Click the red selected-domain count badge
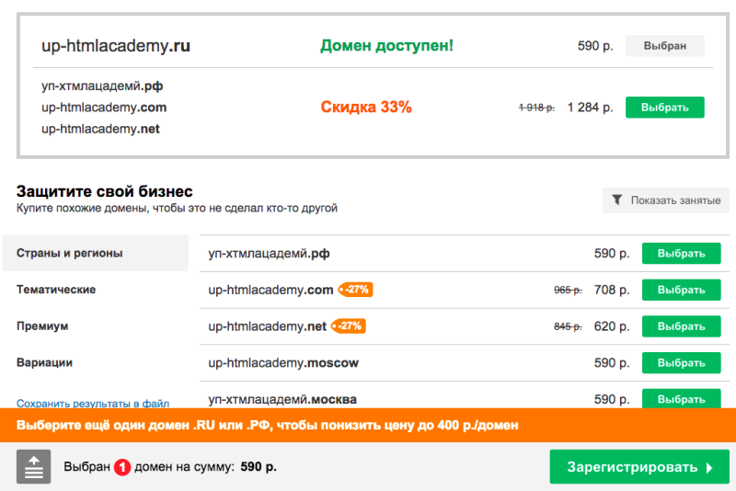 (123, 467)
